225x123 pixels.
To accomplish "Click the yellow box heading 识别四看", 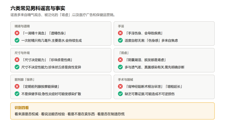I will coord(22,108).
